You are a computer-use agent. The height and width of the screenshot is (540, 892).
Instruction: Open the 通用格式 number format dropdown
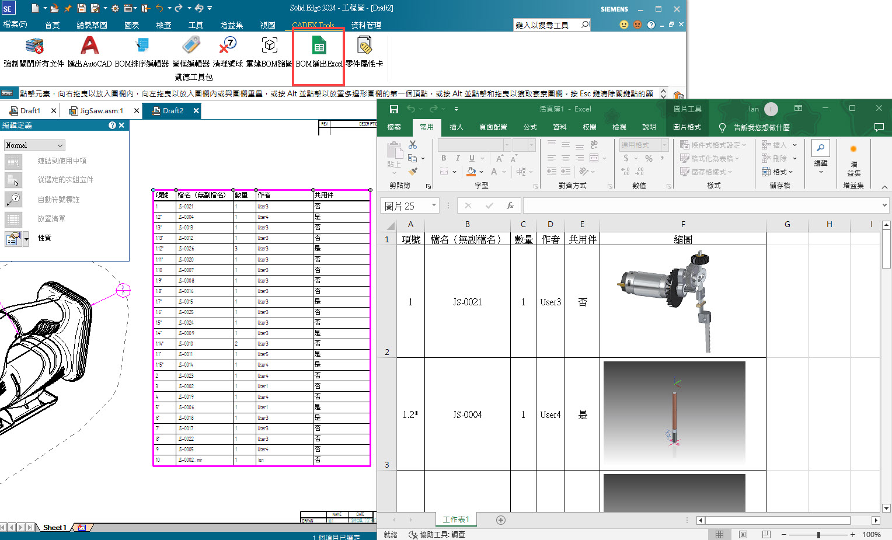pyautogui.click(x=664, y=145)
